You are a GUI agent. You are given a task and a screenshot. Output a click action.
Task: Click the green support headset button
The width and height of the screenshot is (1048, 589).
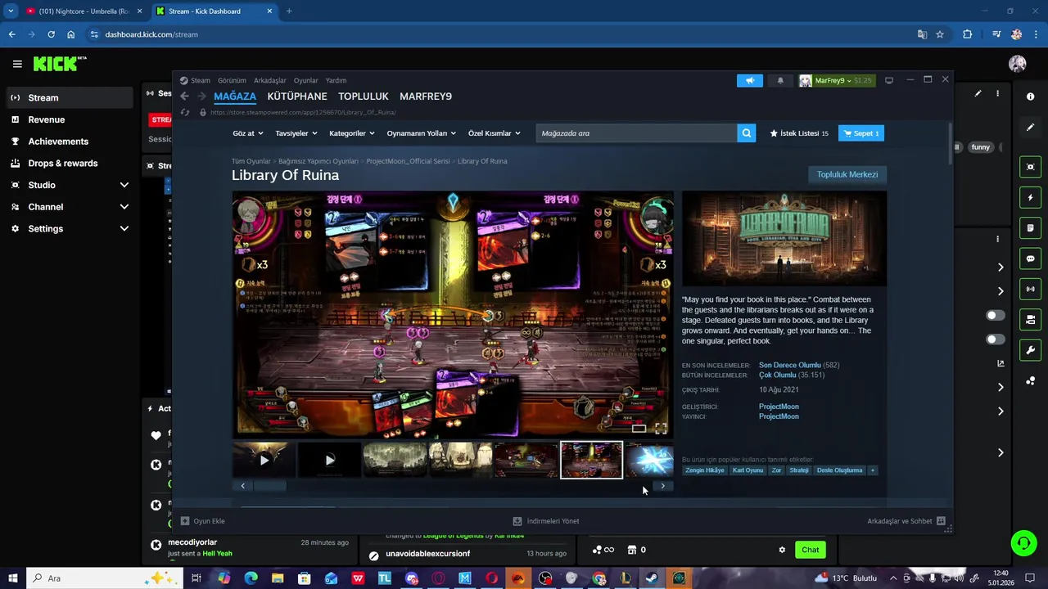click(1023, 542)
